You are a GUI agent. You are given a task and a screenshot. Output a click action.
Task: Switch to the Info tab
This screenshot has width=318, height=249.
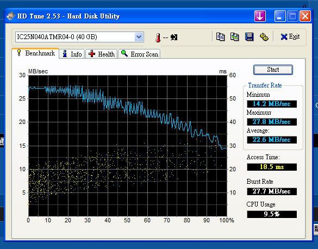72,54
